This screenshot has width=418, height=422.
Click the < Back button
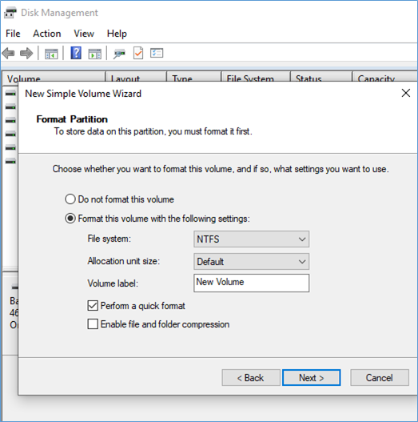click(251, 378)
